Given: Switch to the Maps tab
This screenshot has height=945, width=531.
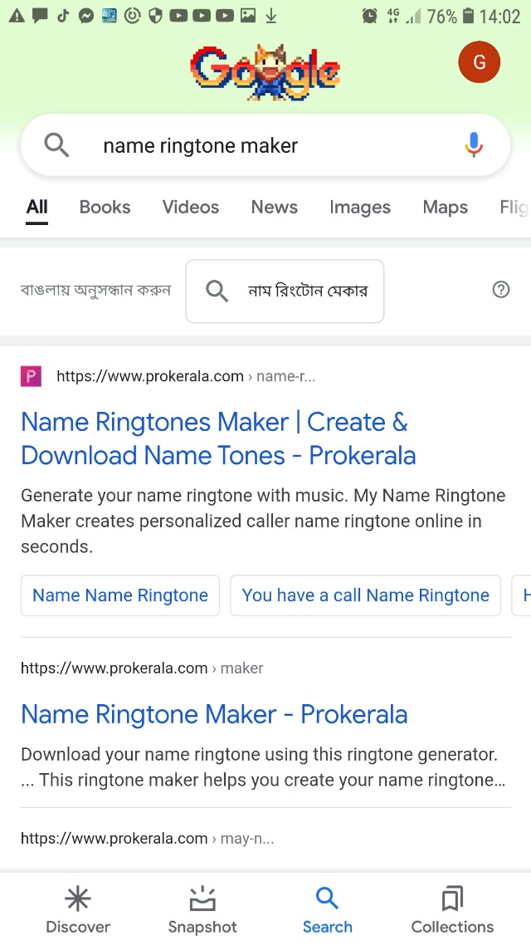Looking at the screenshot, I should pos(446,207).
